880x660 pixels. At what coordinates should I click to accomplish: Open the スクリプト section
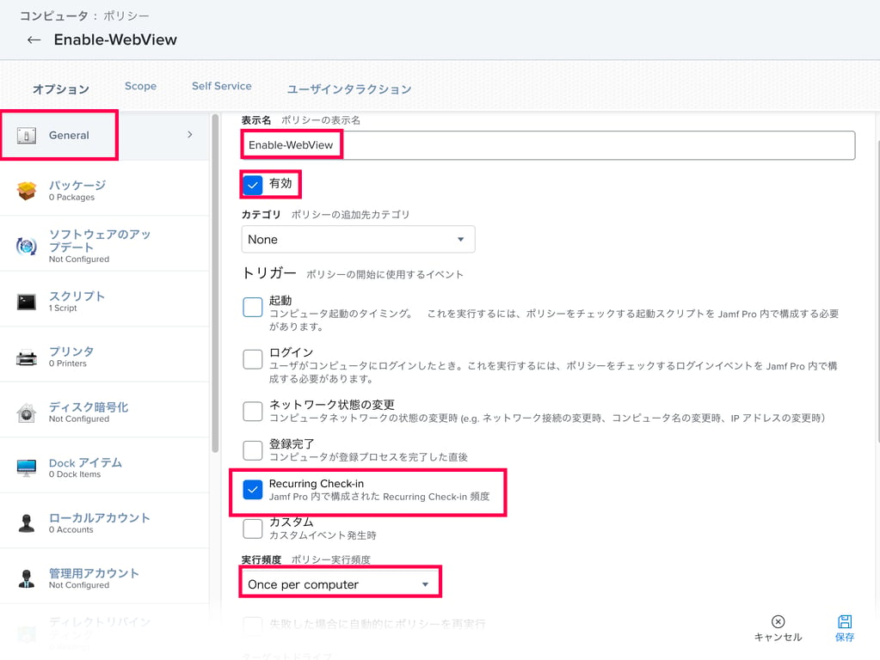coord(104,301)
